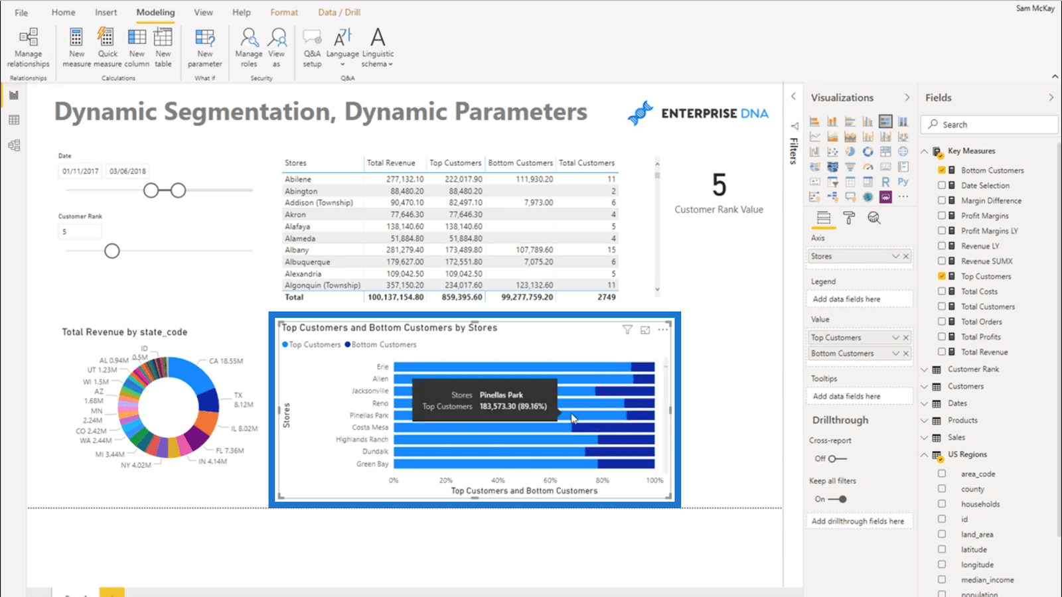Select the scatter chart visualization type
Screen dimensions: 1062x597
click(832, 152)
